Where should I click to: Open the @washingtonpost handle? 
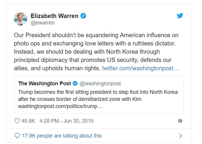[x=100, y=84]
